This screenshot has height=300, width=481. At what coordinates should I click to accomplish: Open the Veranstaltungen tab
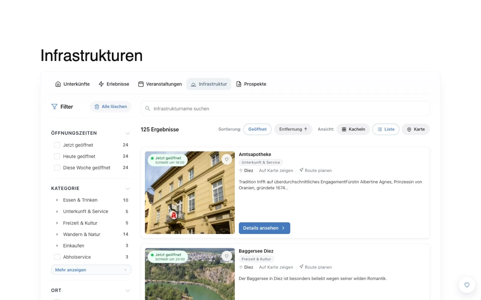[x=160, y=84]
